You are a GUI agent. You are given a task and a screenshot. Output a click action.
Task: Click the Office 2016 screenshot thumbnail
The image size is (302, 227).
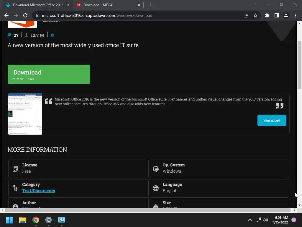pyautogui.click(x=25, y=114)
